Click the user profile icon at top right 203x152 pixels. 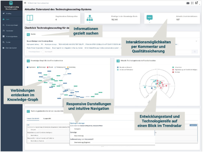(196, 3)
